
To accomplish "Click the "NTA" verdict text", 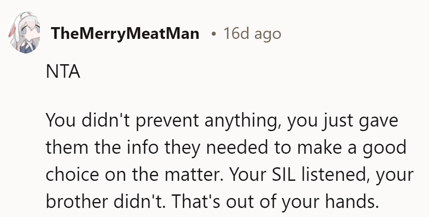I will 63,73.
